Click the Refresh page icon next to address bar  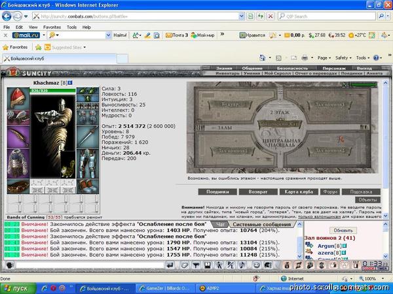pos(260,16)
